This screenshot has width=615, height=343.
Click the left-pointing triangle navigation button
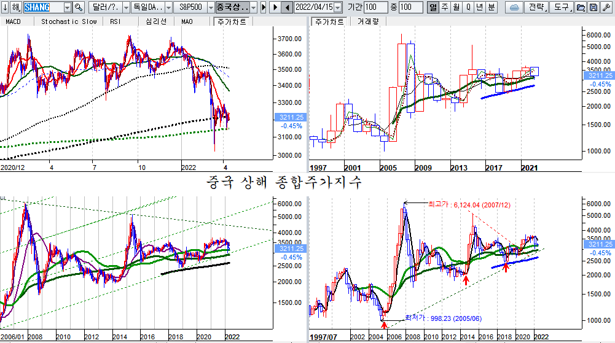pyautogui.click(x=287, y=7)
